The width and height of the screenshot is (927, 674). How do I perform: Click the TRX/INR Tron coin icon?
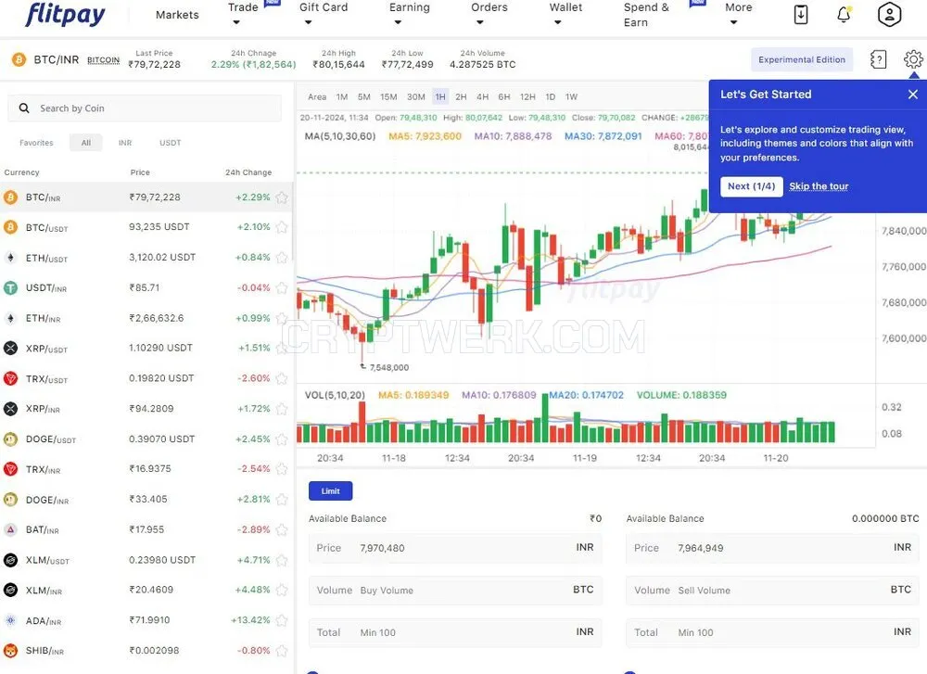[x=10, y=469]
